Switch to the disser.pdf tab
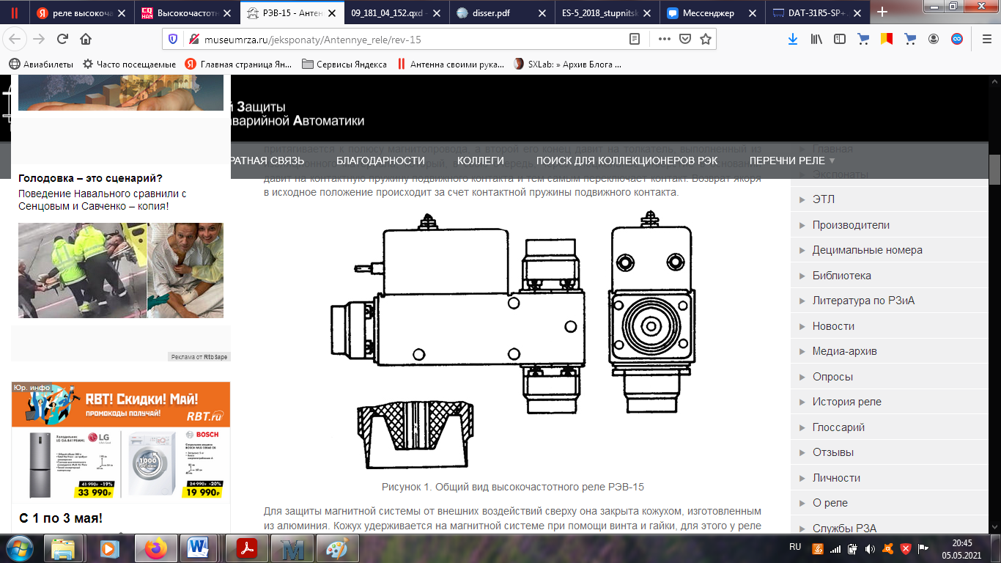This screenshot has height=563, width=1001. [498, 12]
